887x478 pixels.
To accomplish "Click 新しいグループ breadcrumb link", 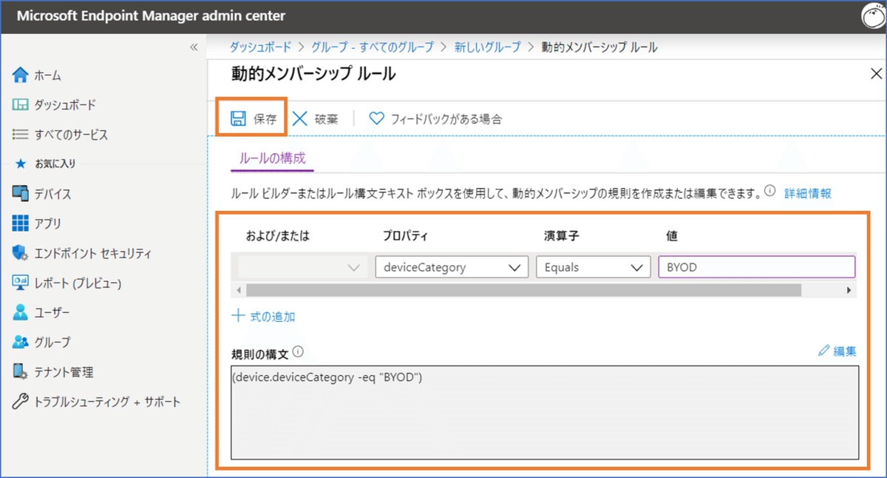I will (488, 47).
